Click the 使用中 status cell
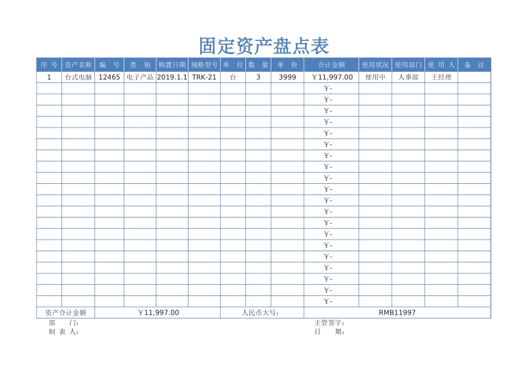 [x=375, y=77]
